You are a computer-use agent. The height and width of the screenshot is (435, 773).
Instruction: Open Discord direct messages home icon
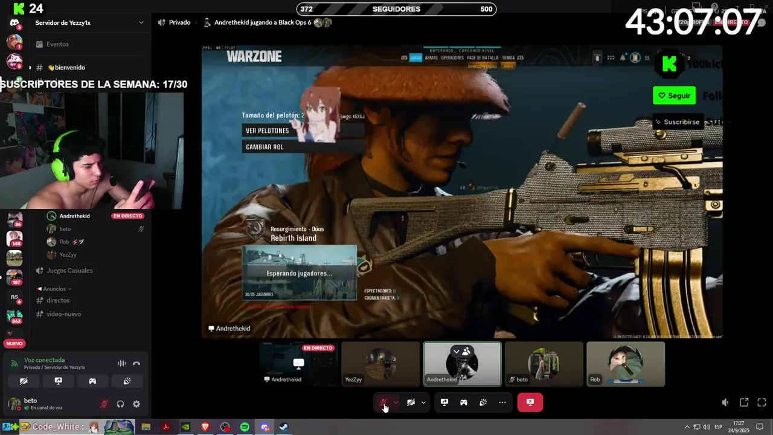click(14, 23)
